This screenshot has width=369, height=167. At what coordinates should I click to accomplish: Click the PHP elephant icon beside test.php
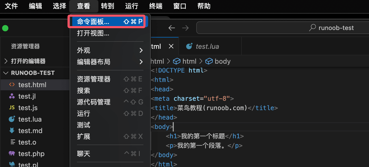pyautogui.click(x=12, y=154)
